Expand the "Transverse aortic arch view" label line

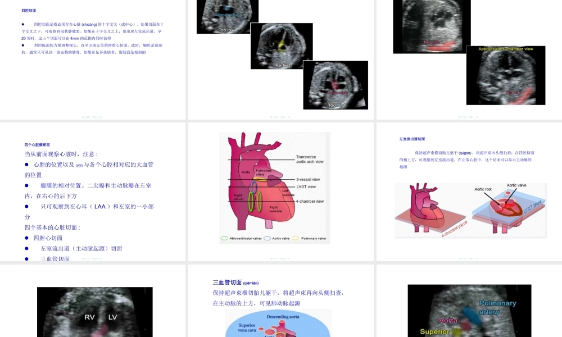click(309, 160)
